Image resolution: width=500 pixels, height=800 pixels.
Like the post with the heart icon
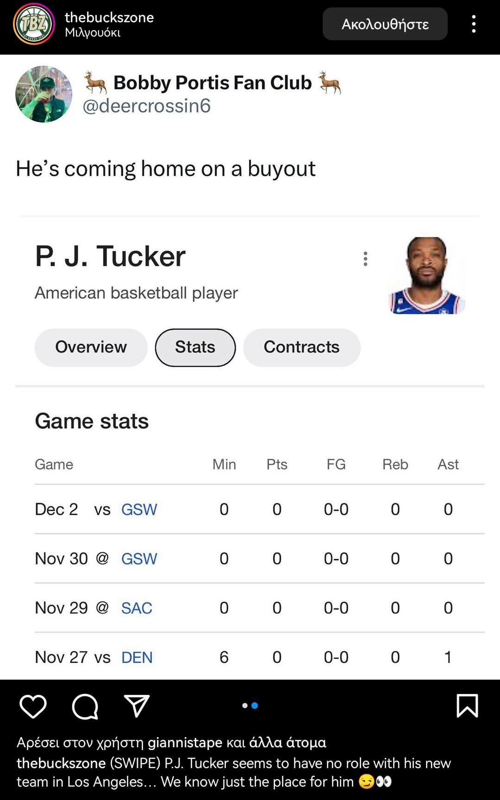click(33, 706)
